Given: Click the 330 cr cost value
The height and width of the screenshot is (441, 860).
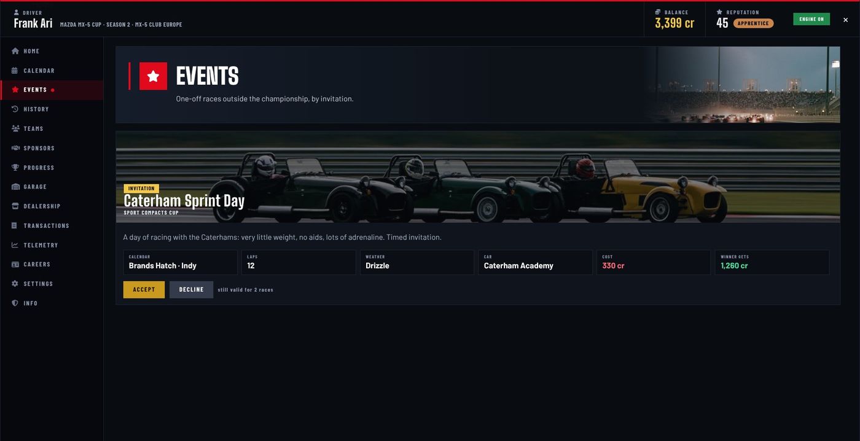Looking at the screenshot, I should click(x=613, y=266).
